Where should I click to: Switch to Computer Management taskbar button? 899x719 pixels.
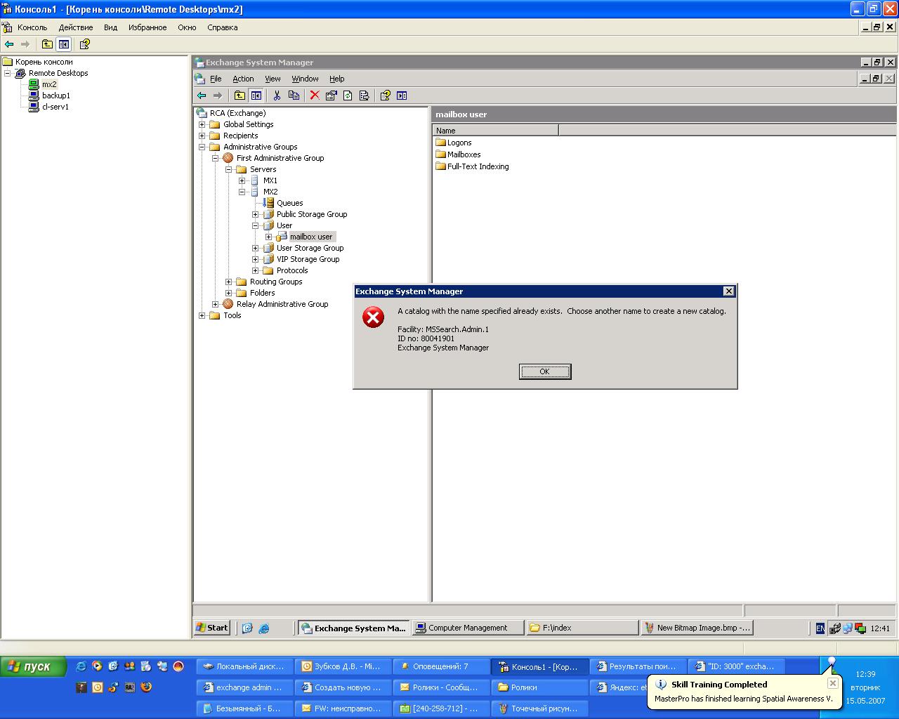coord(468,628)
